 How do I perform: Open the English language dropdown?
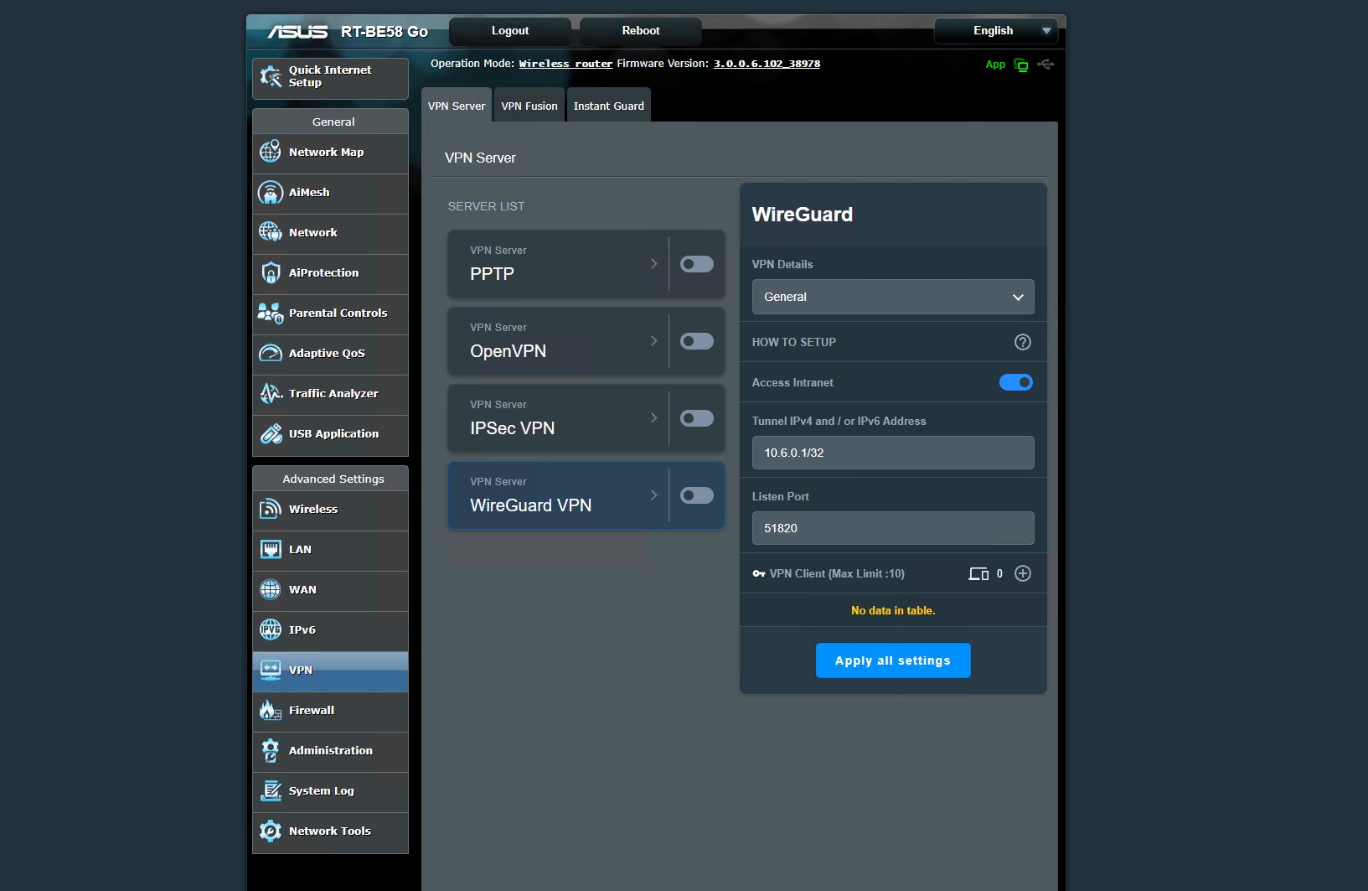[x=995, y=31]
